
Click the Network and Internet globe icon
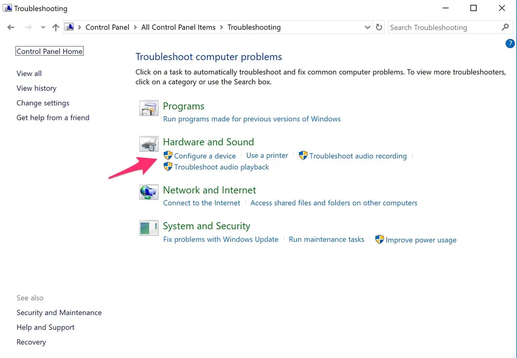149,192
